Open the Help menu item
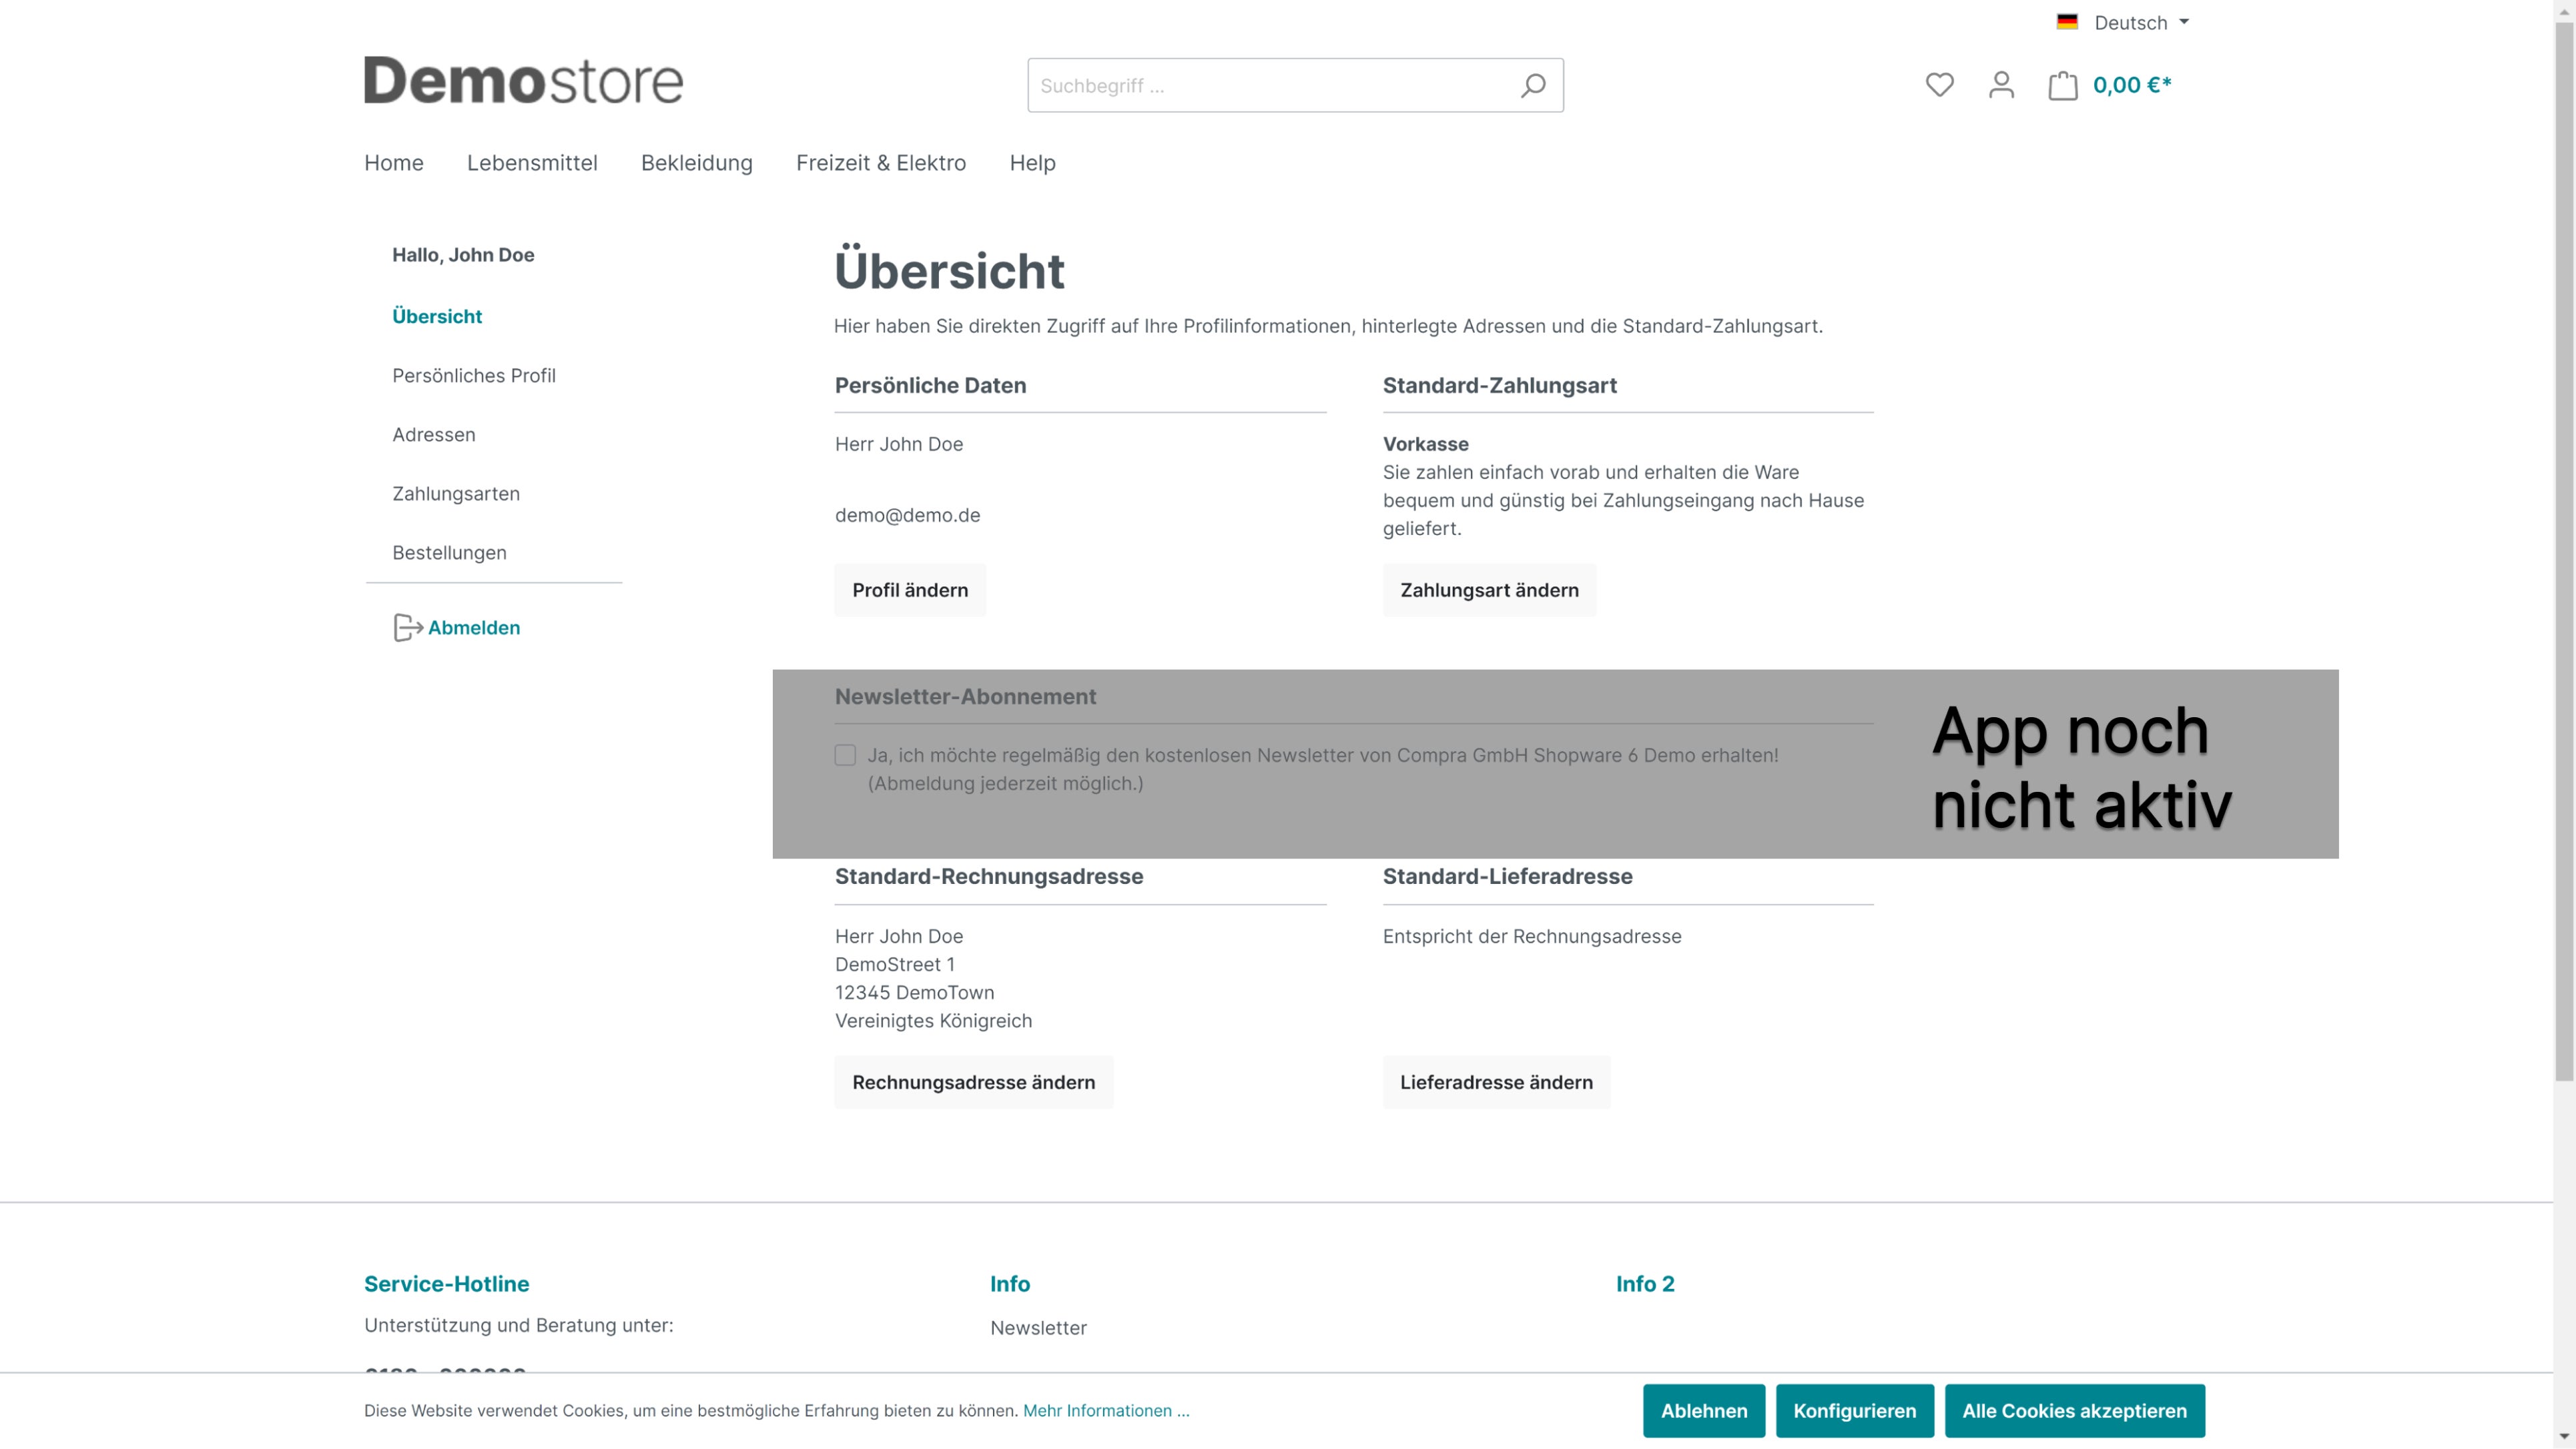The height and width of the screenshot is (1449, 2576). (x=1032, y=163)
